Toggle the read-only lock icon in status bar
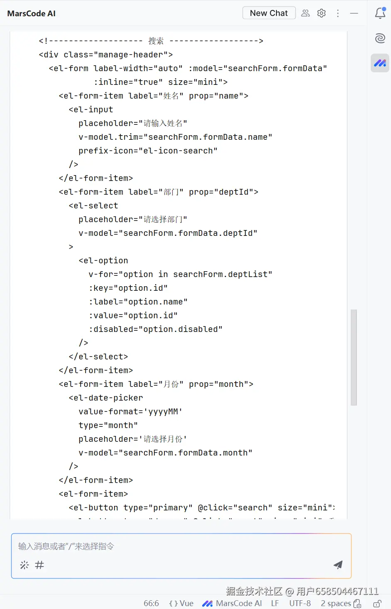Image resolution: width=391 pixels, height=609 pixels. 377,604
